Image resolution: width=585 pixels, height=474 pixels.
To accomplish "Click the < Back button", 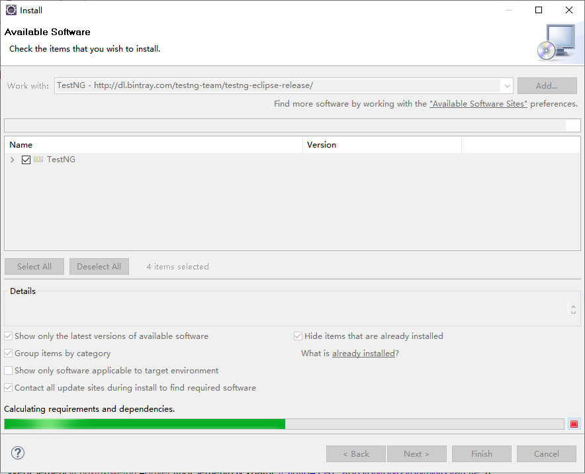I will [x=356, y=454].
